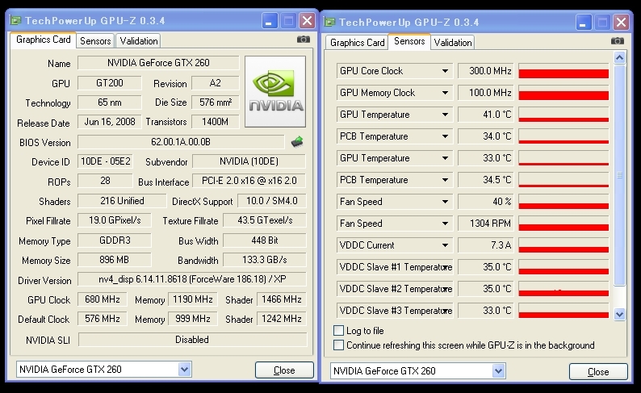Enable the Log to file checkbox
This screenshot has width=641, height=393.
click(x=338, y=330)
